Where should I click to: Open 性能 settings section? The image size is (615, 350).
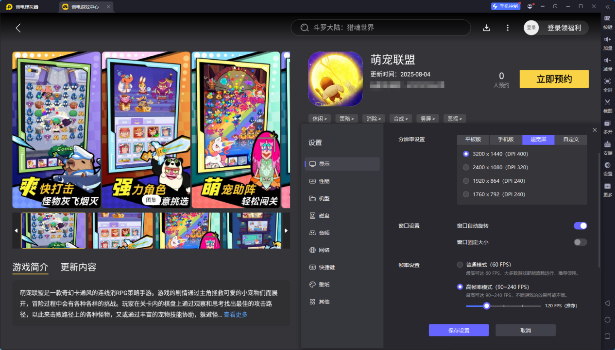[x=342, y=181]
